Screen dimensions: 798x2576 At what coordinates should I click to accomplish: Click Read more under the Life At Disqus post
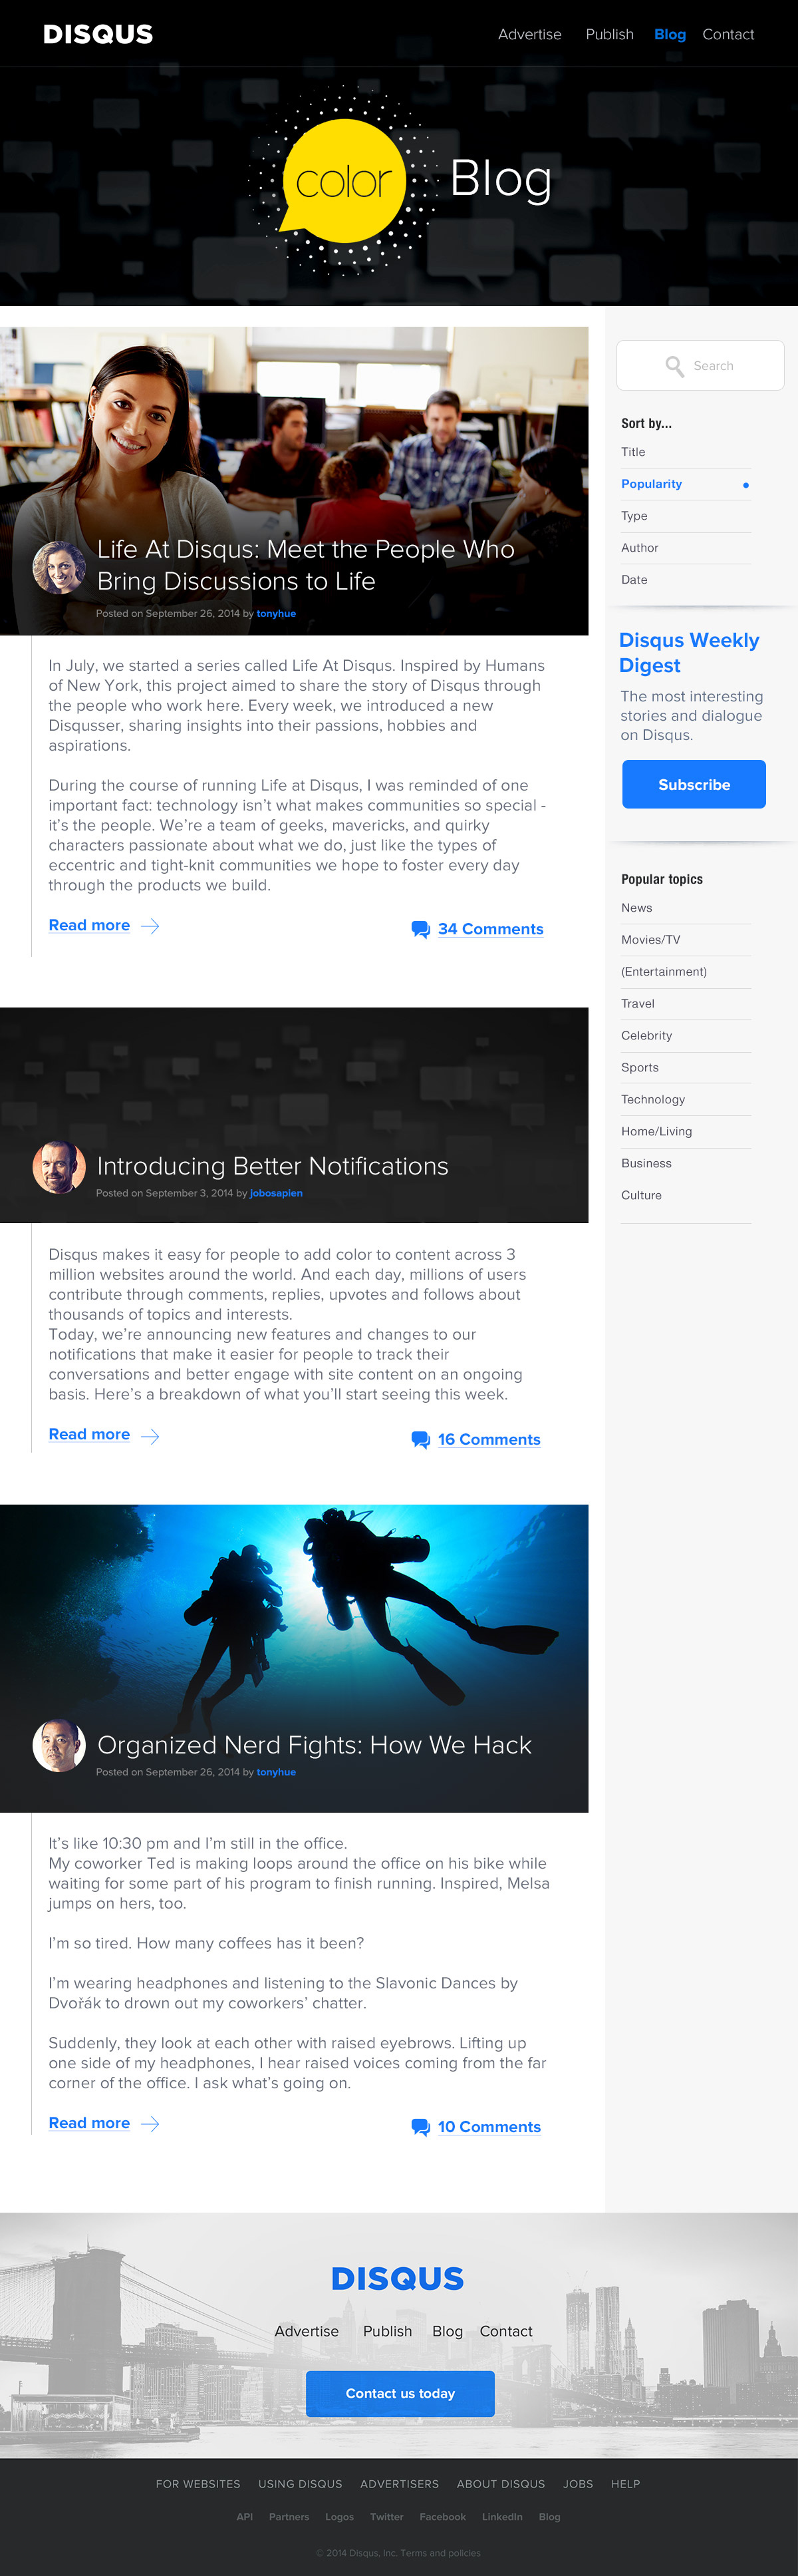coord(89,926)
